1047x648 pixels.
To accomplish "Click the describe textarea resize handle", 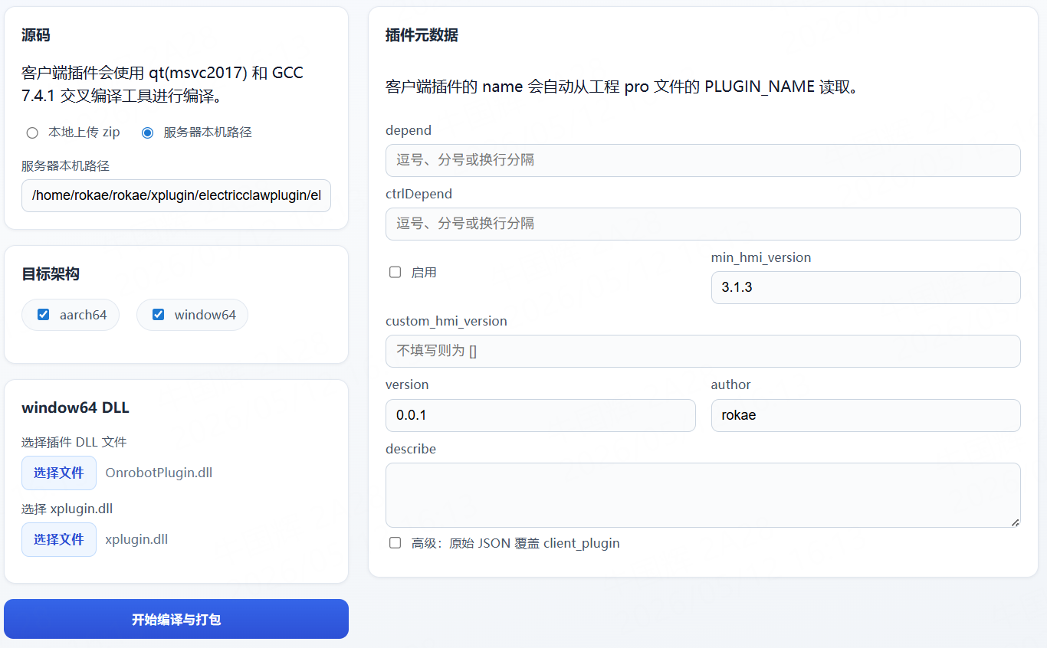I will (1015, 522).
